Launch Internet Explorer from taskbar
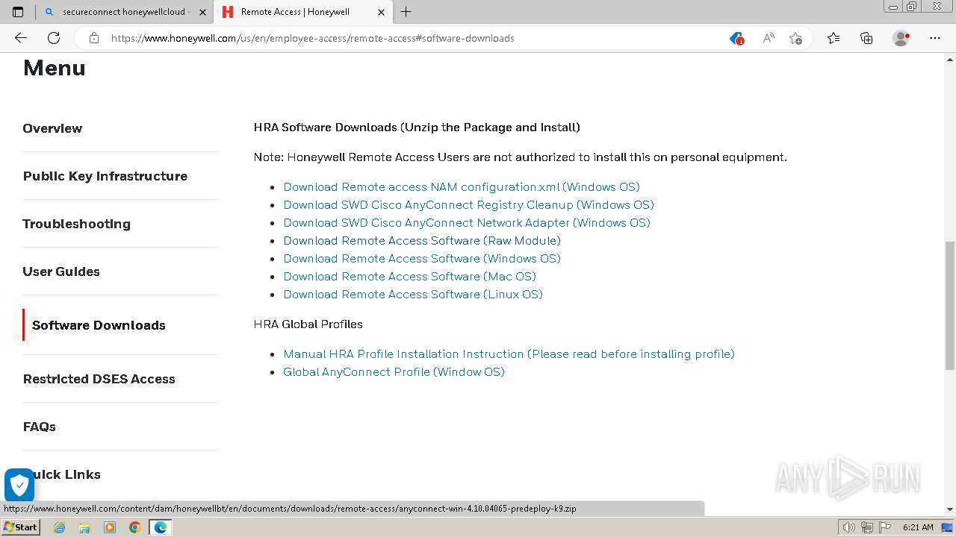Screen dimensions: 956x537 (x=59, y=527)
